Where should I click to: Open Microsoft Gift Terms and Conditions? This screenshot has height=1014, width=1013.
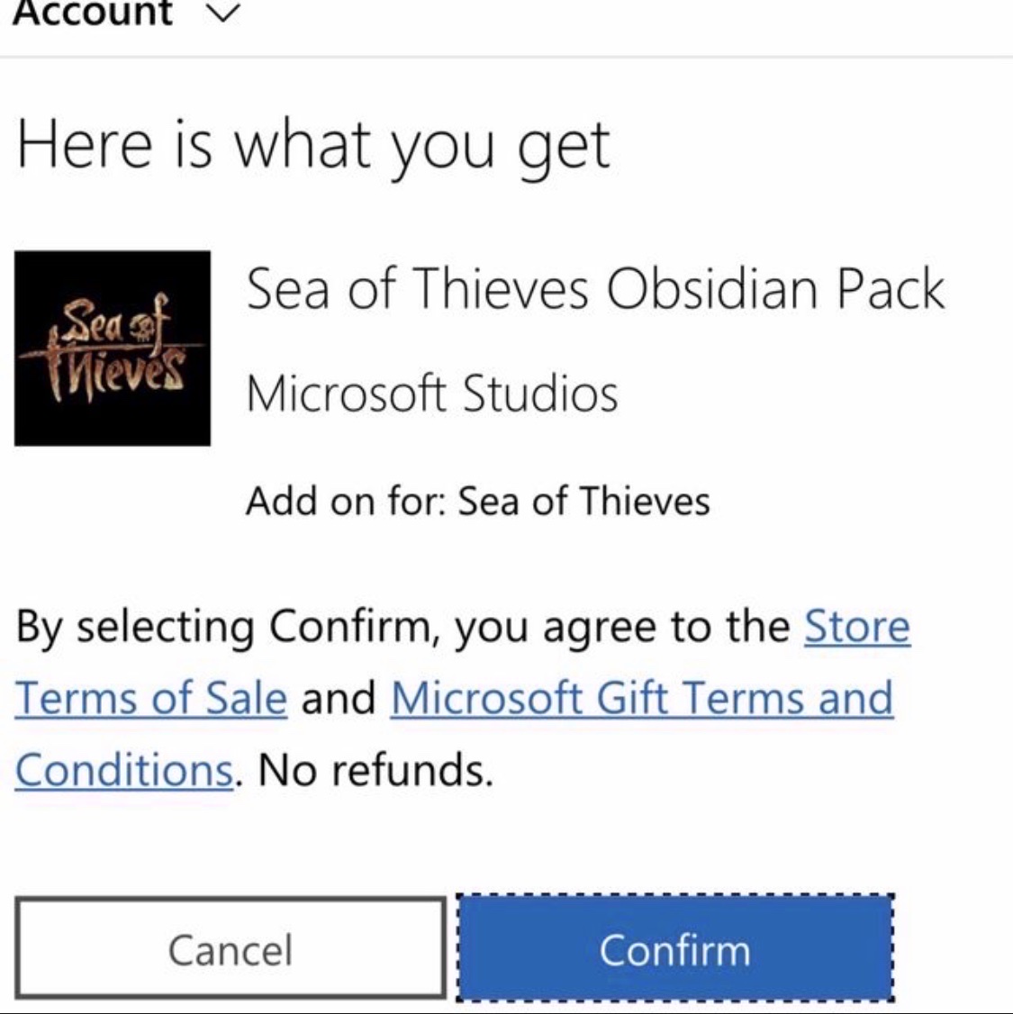639,698
